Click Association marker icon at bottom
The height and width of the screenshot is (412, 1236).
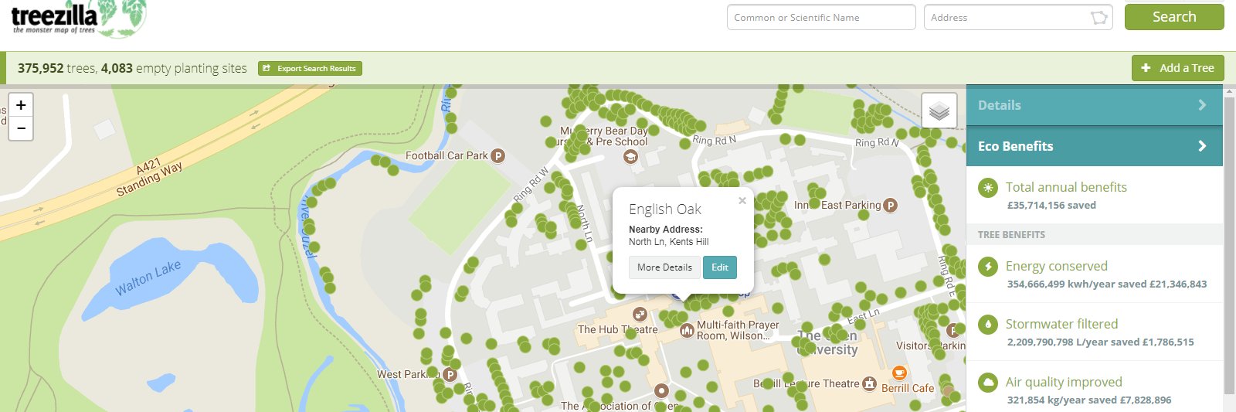coord(661,390)
